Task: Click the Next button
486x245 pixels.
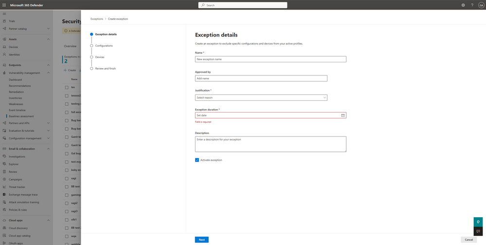Action: tap(202, 240)
